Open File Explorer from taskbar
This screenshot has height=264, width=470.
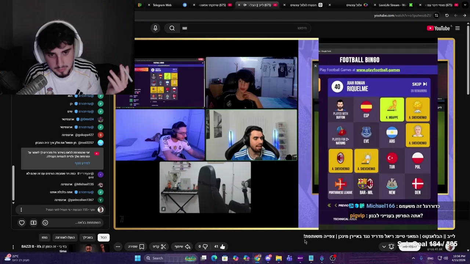click(279, 258)
